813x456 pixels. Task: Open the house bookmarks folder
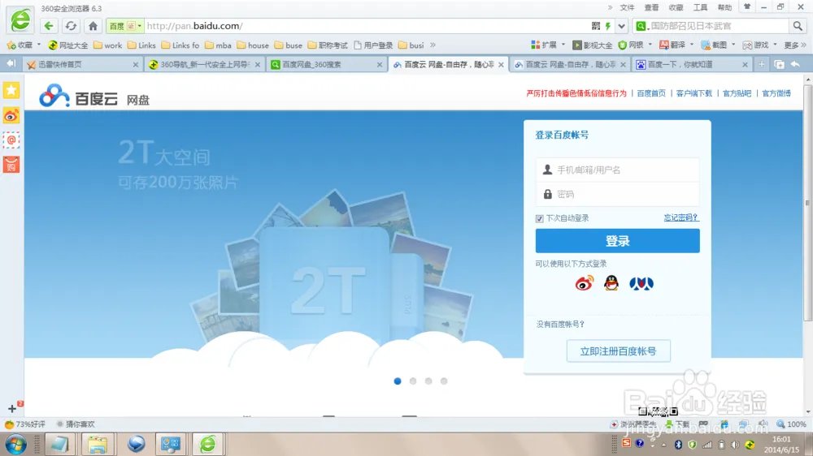point(253,45)
